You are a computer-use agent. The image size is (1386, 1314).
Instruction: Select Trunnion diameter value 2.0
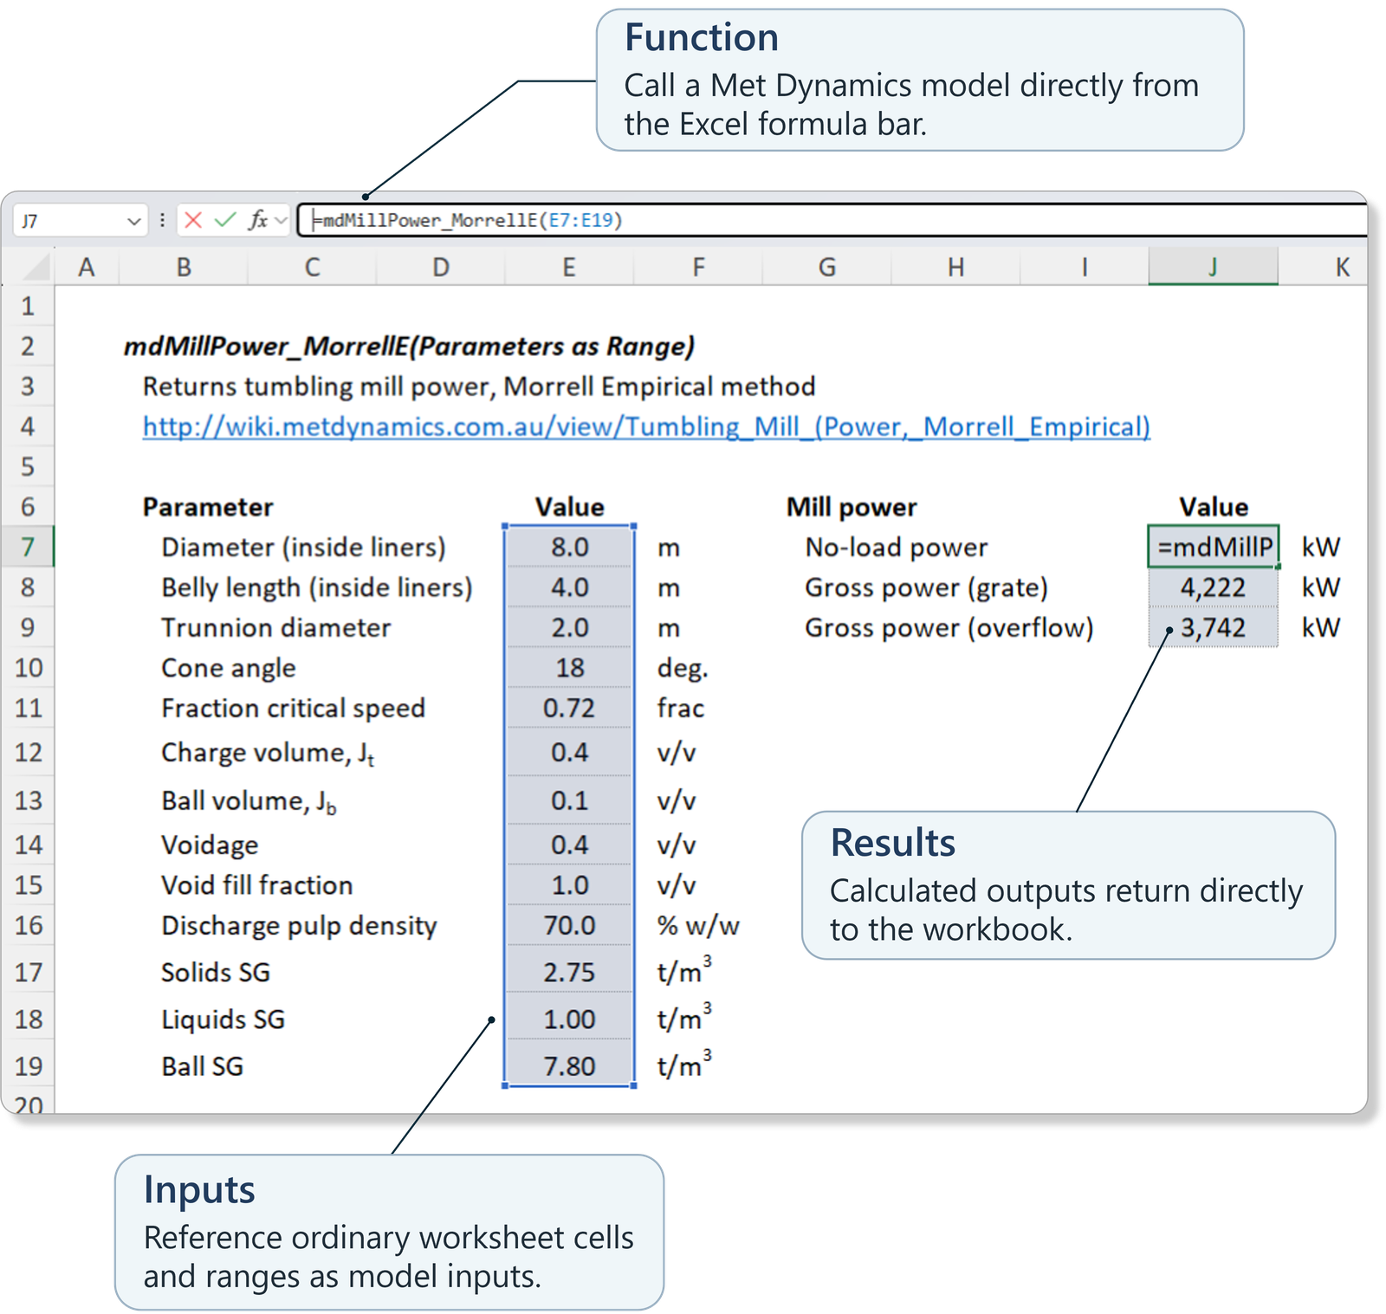(569, 627)
